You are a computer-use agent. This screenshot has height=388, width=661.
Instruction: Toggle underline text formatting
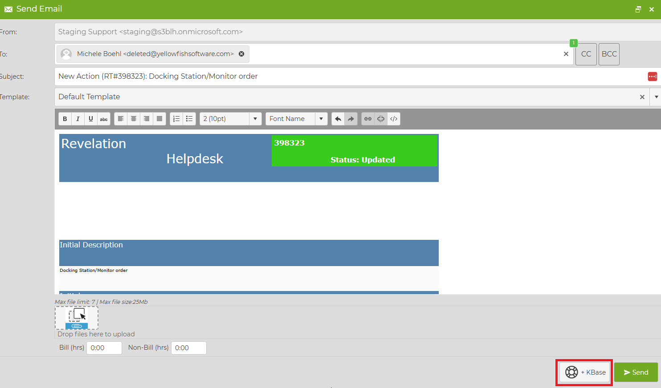click(x=91, y=119)
